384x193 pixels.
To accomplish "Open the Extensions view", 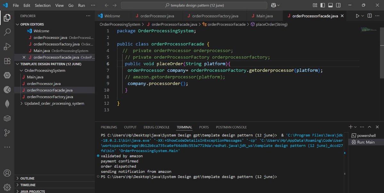I will click(7, 61).
